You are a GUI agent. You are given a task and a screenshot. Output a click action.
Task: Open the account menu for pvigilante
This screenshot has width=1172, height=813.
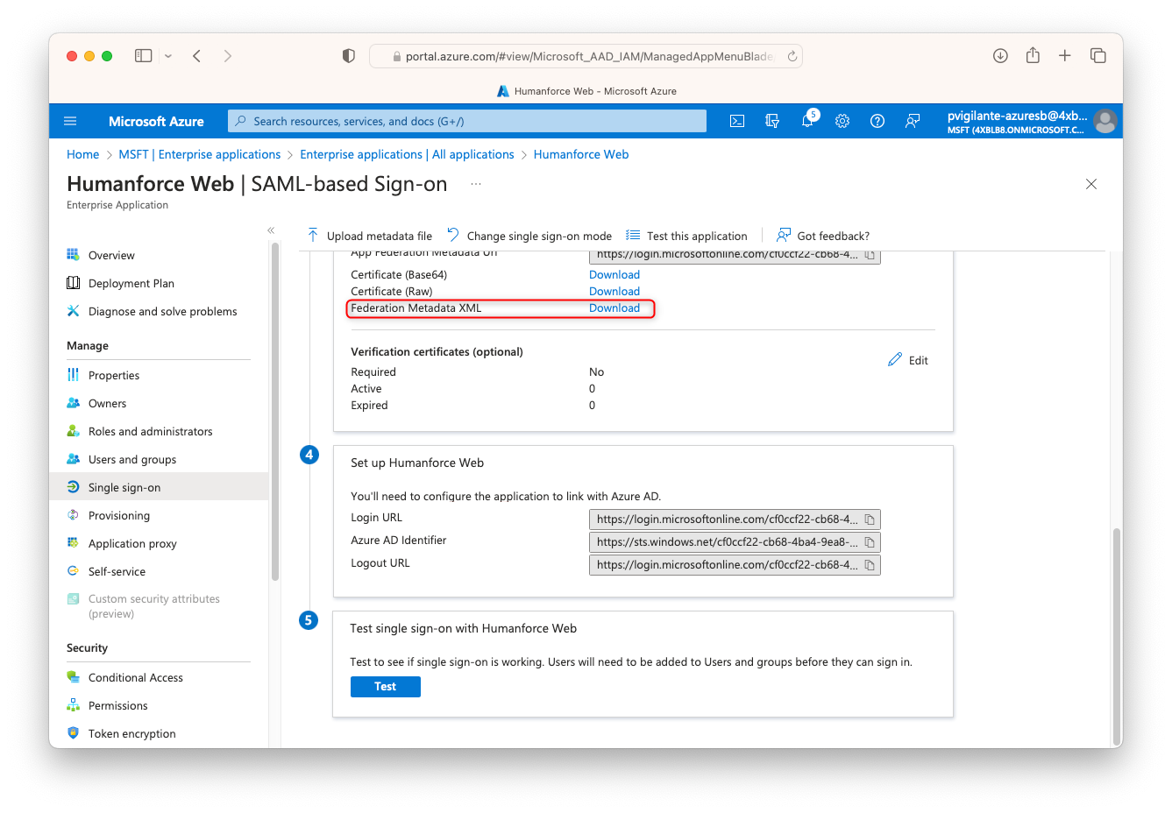tap(1032, 121)
